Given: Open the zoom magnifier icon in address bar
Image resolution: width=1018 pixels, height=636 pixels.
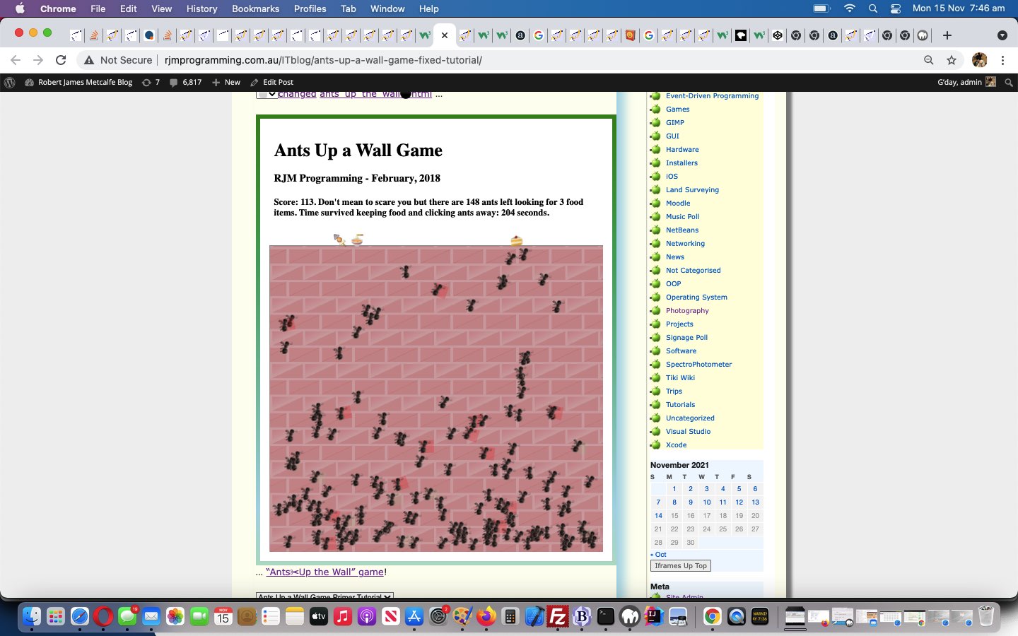Looking at the screenshot, I should click(929, 60).
